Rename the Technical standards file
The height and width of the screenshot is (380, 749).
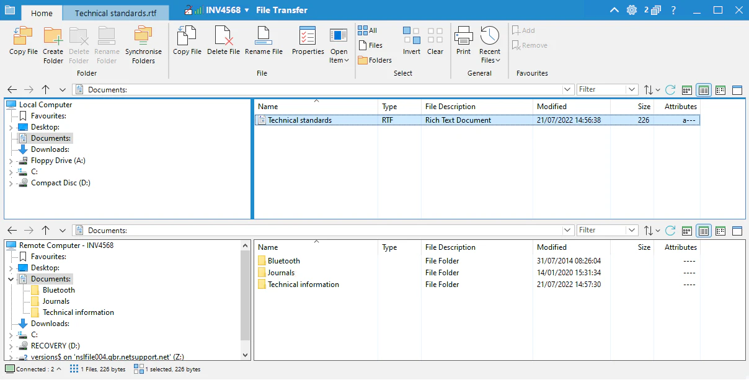click(x=264, y=43)
